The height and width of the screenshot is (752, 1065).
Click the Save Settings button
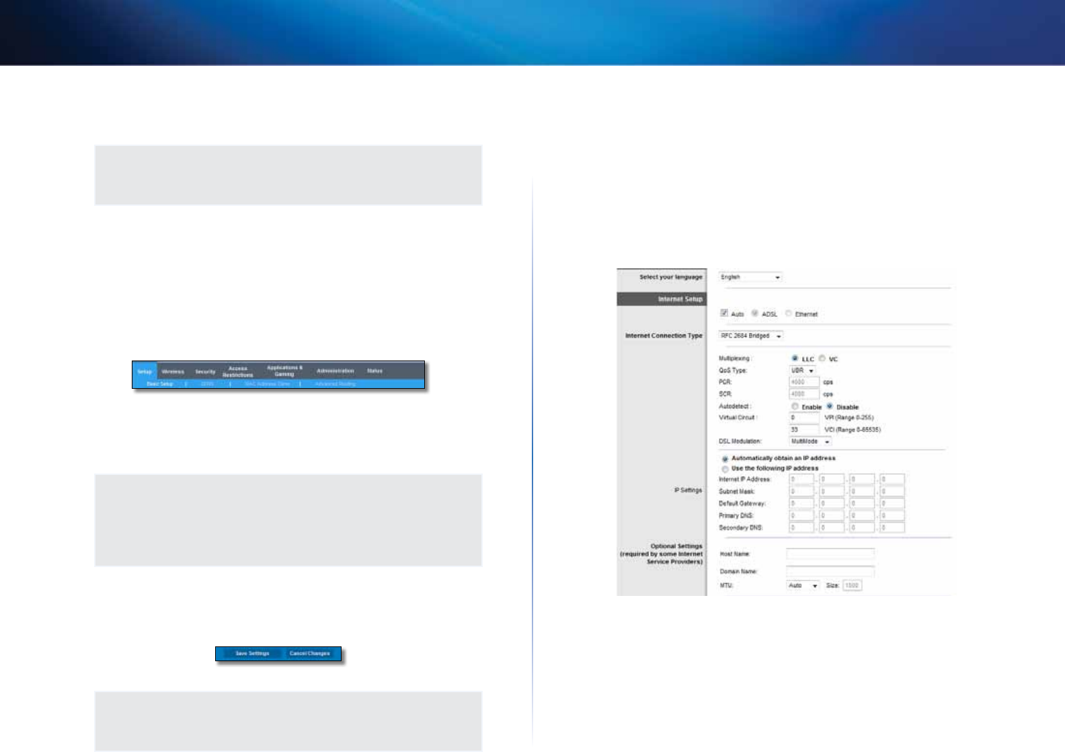[252, 654]
